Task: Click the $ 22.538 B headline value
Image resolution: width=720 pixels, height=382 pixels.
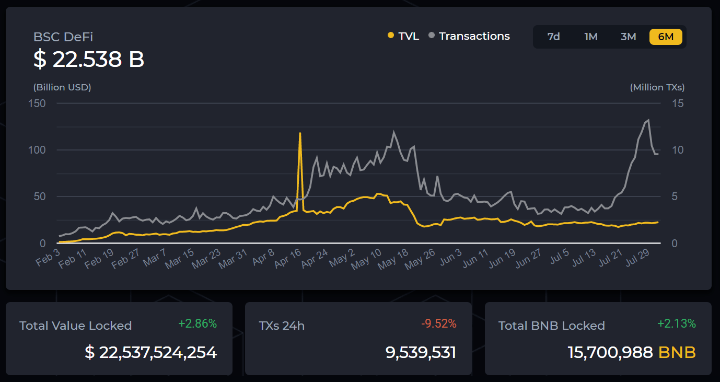Action: (x=89, y=60)
